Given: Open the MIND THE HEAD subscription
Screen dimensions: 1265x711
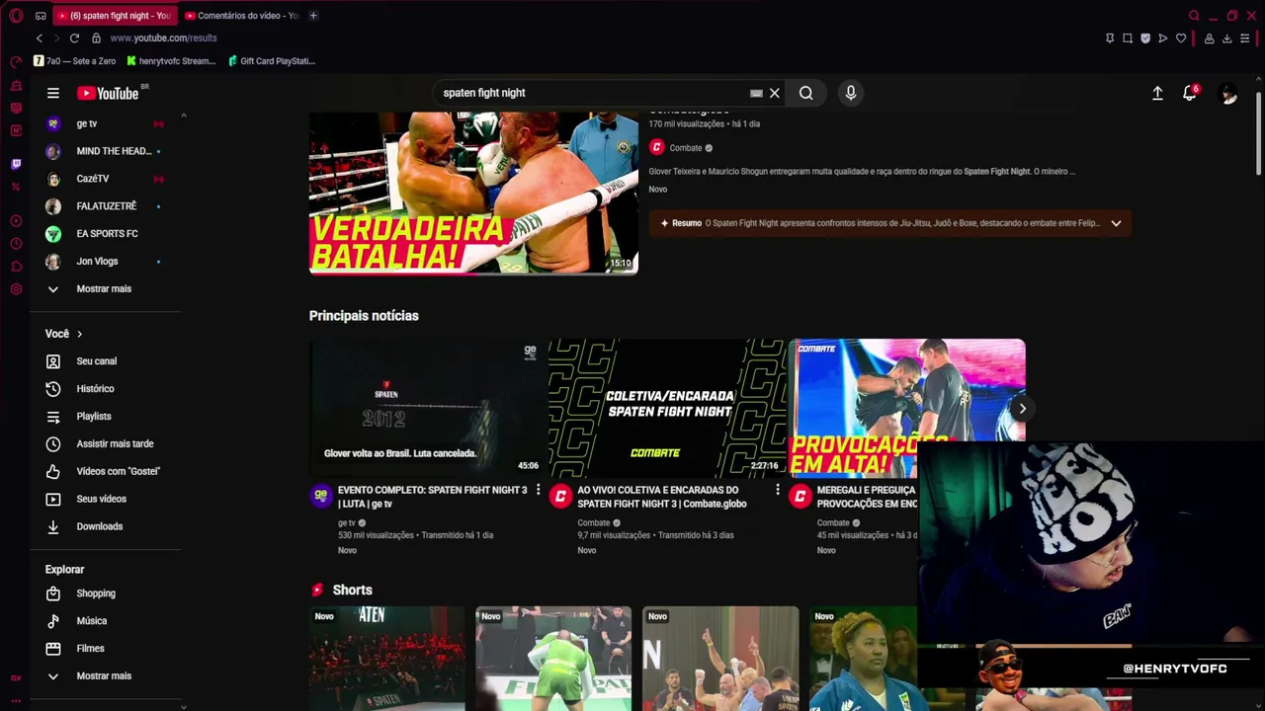Looking at the screenshot, I should (106, 151).
